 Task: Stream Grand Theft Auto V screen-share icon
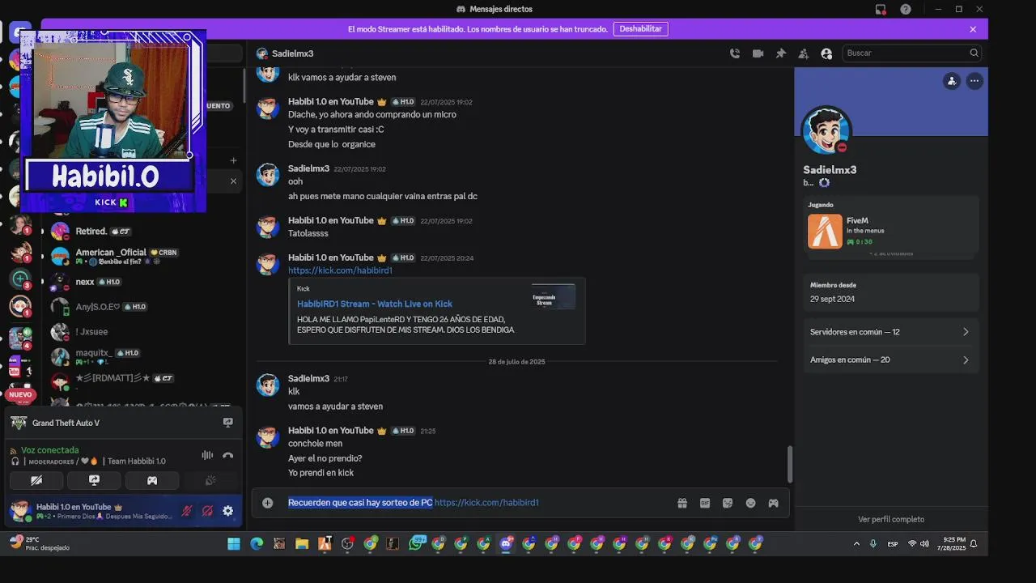click(228, 423)
